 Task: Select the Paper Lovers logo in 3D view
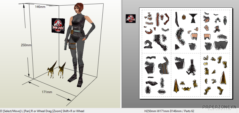click(x=58, y=26)
